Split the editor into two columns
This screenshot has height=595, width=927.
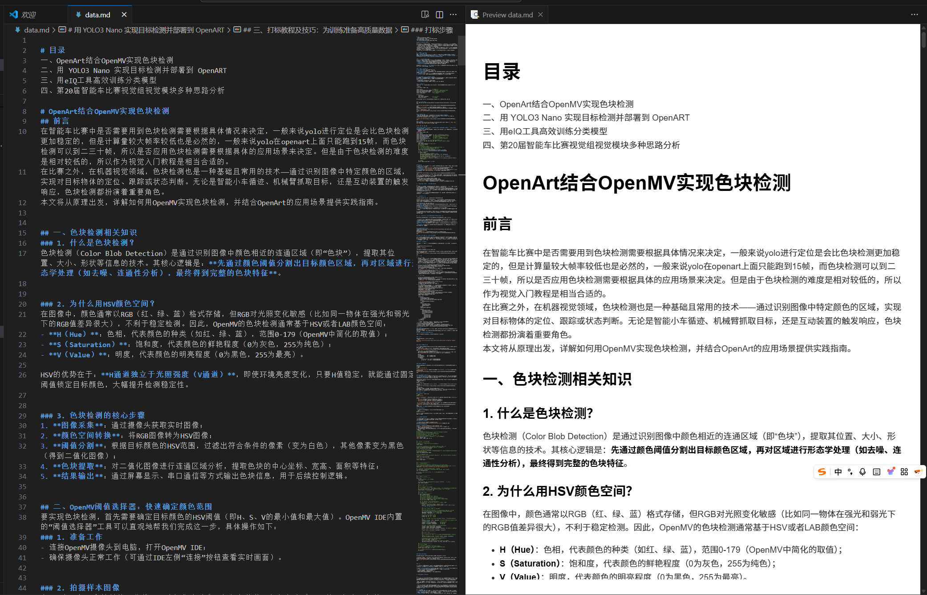pyautogui.click(x=439, y=14)
